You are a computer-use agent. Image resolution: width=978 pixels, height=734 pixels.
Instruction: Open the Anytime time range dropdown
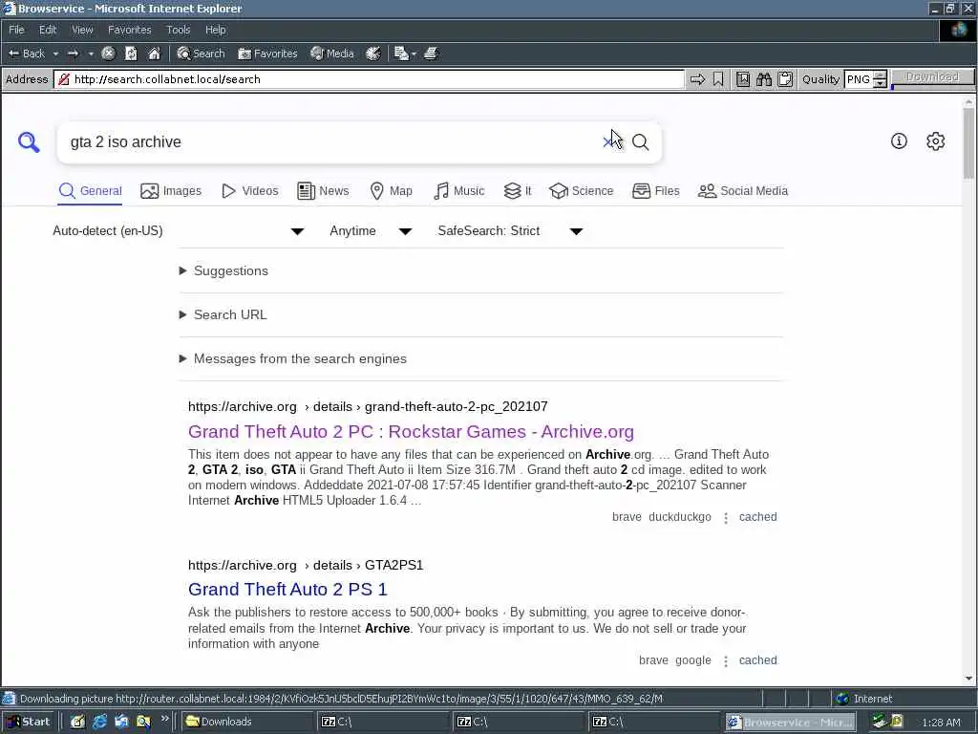click(371, 231)
